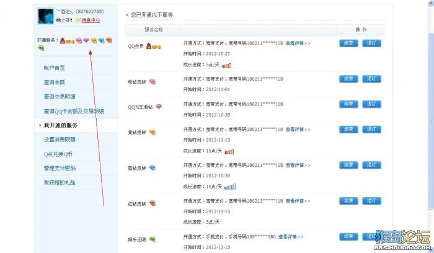
Task: Click the purple diamond icon in 开通服务 row
Action: pyautogui.click(x=86, y=40)
